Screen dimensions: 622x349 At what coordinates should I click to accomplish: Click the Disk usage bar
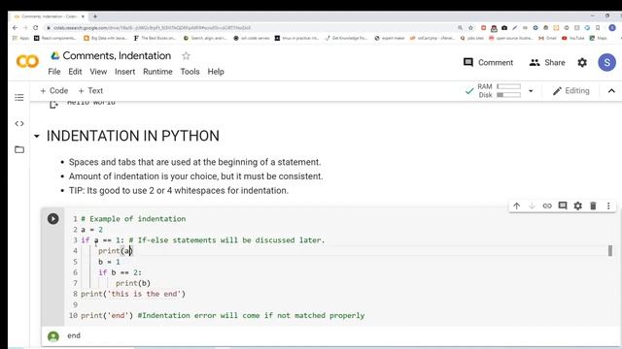coord(508,95)
